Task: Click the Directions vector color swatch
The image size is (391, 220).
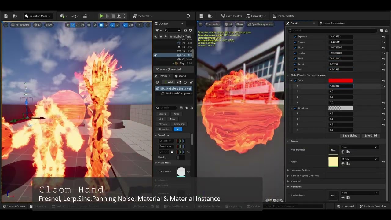Action: point(341,108)
